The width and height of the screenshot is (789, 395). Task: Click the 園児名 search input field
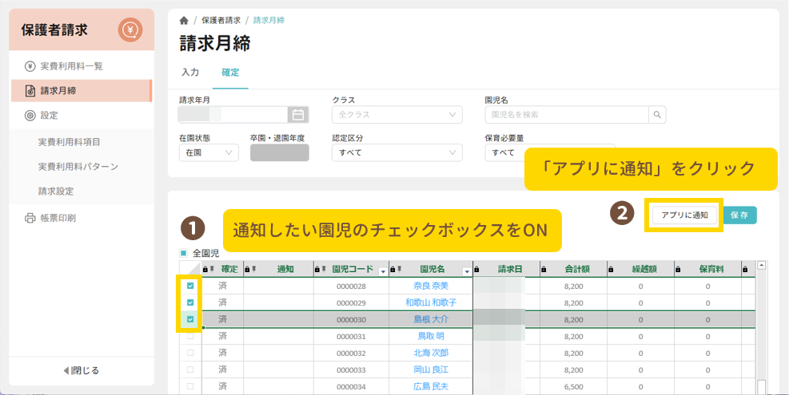(566, 114)
